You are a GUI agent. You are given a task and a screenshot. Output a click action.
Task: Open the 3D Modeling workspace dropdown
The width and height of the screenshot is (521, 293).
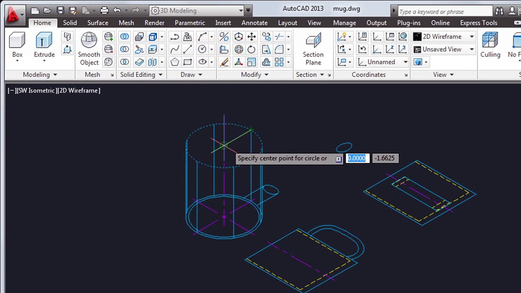241,11
